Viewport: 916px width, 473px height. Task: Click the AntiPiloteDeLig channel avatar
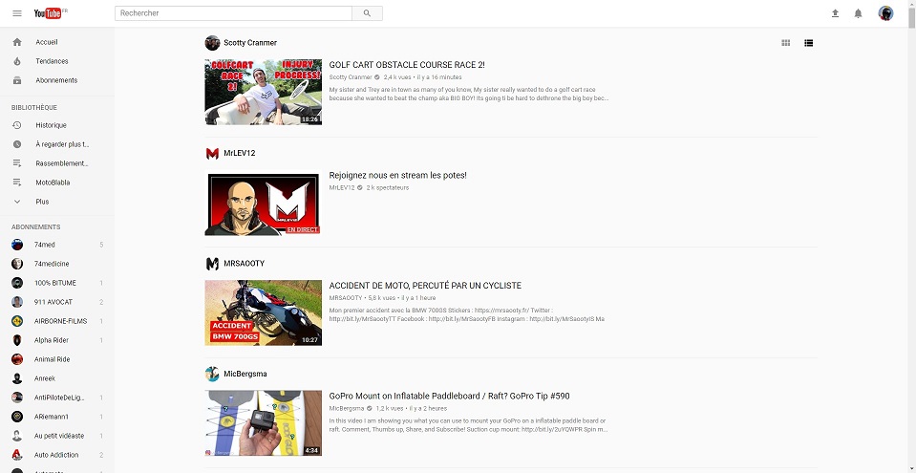coord(17,398)
